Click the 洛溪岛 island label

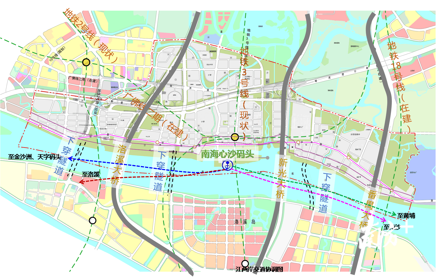[x=245, y=222]
